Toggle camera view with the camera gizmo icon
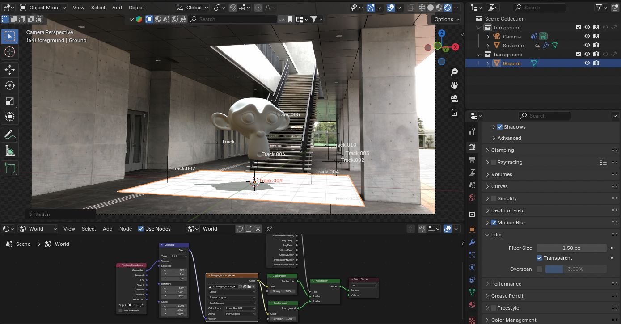Screen dimensions: 621x324 coord(454,99)
